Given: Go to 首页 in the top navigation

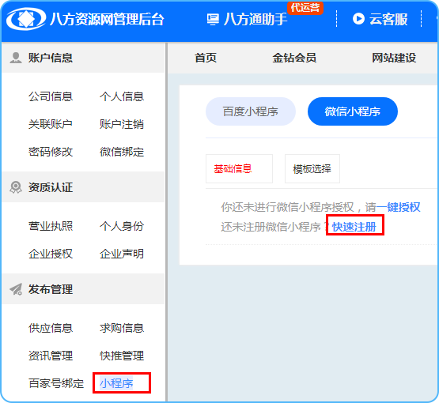Looking at the screenshot, I should tap(206, 58).
